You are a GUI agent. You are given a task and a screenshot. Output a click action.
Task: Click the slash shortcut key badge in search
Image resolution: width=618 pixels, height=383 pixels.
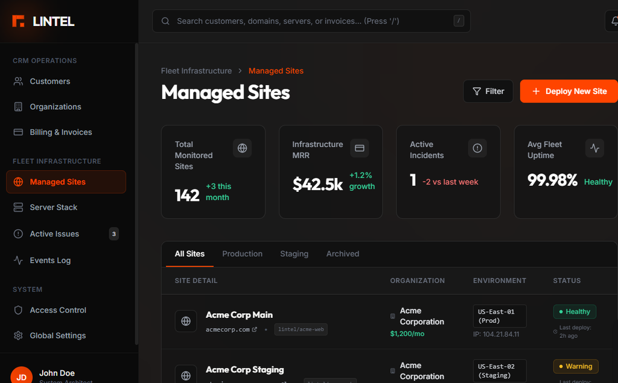coord(459,21)
